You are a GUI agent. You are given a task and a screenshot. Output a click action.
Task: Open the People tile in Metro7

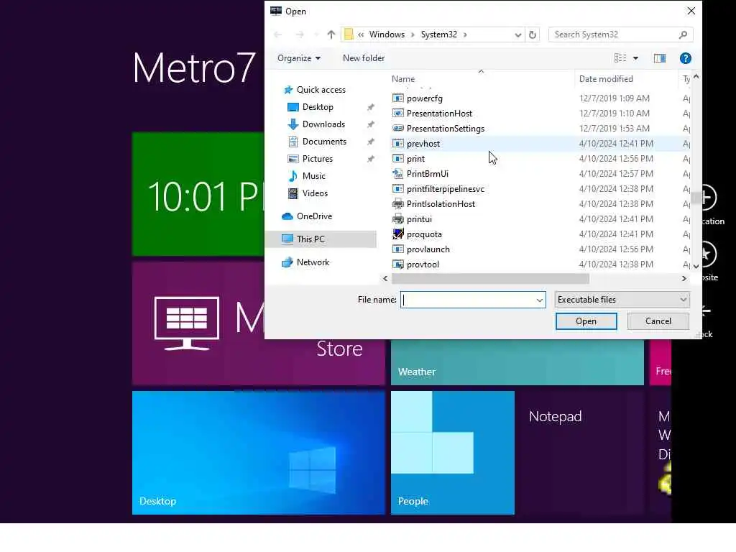(x=453, y=453)
